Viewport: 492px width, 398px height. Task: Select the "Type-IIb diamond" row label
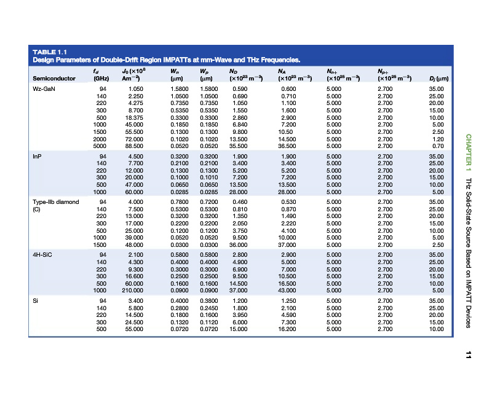pos(55,201)
